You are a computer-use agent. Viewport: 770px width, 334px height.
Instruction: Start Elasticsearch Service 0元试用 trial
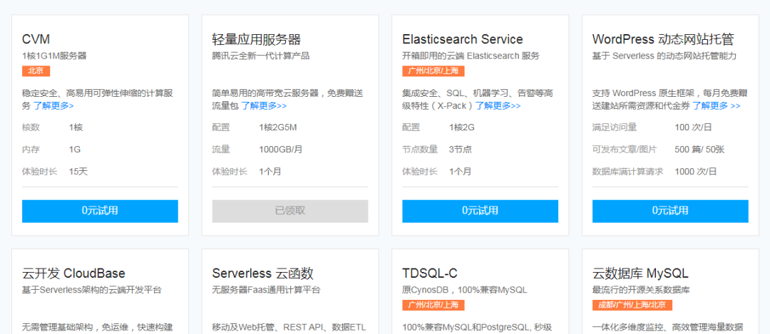coord(480,211)
